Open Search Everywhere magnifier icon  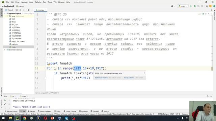coord(207,6)
